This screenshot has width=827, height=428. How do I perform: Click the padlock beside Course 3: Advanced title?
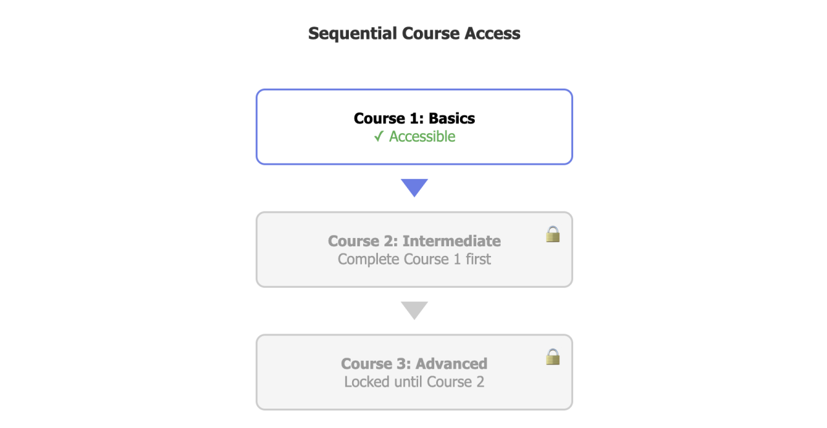(x=553, y=357)
